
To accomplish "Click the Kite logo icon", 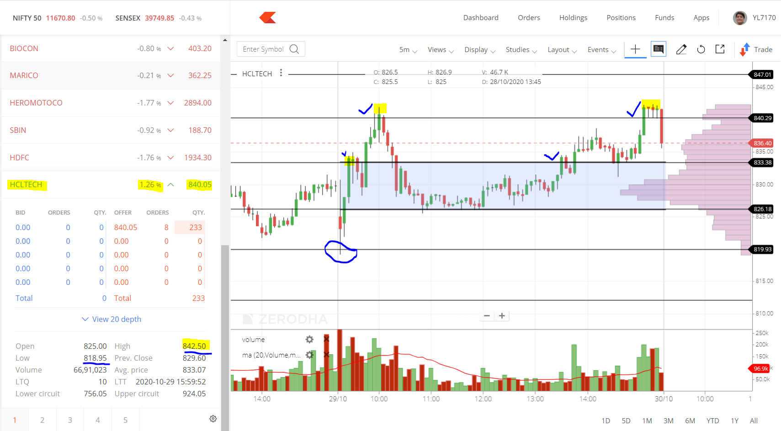I will coord(268,18).
